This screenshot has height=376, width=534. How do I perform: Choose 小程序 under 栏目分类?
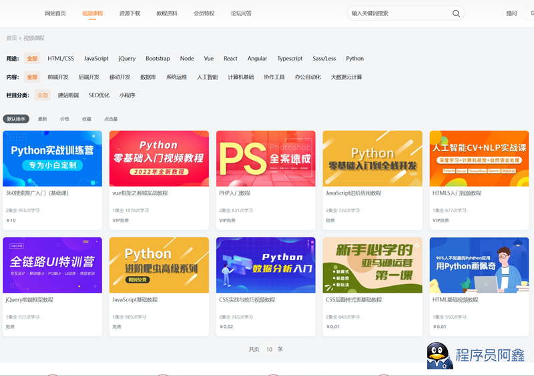[x=127, y=95]
